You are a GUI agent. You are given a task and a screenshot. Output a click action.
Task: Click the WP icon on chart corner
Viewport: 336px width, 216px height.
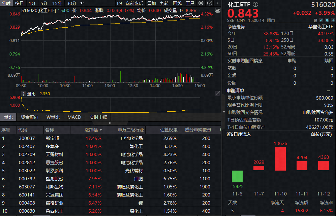[x=217, y=10]
